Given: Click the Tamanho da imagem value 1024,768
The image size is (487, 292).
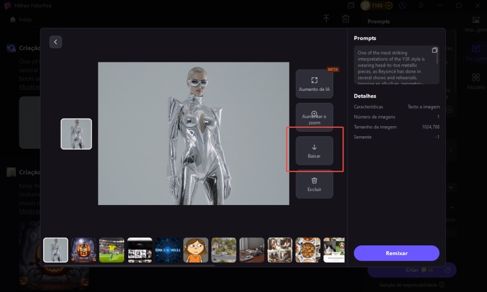Looking at the screenshot, I should click(x=431, y=127).
